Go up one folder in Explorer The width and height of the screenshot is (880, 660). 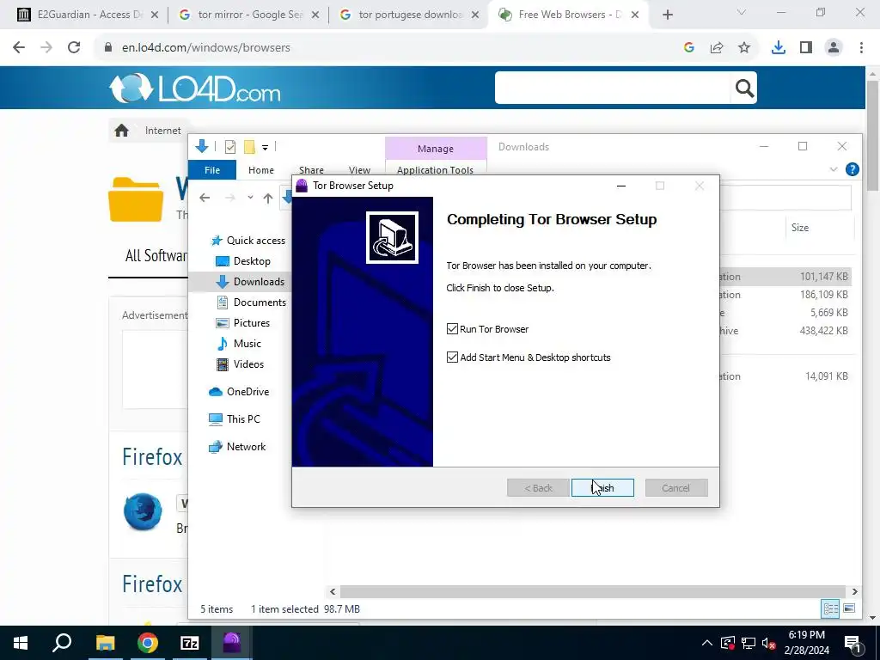coord(268,198)
